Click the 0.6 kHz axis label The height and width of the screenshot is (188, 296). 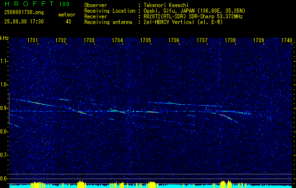click(4, 179)
